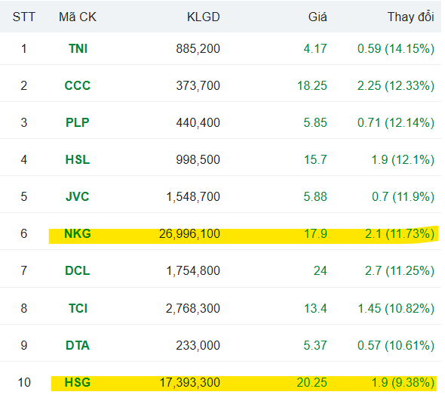Sort by the Thay đổi column header
The image size is (445, 398).
click(x=410, y=17)
